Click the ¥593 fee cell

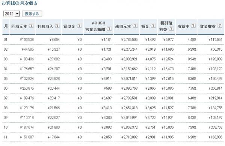click(108, 88)
